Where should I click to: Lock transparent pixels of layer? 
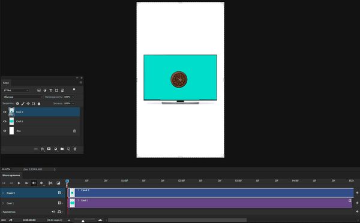click(17, 104)
